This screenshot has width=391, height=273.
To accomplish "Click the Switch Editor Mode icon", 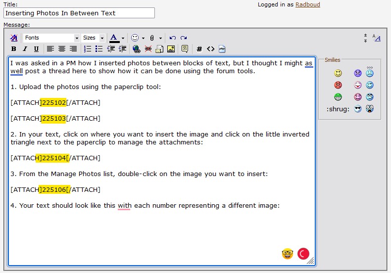I will coord(376,38).
